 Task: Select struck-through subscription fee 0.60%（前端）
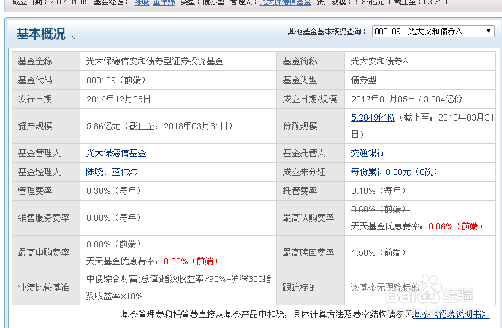[x=381, y=209]
